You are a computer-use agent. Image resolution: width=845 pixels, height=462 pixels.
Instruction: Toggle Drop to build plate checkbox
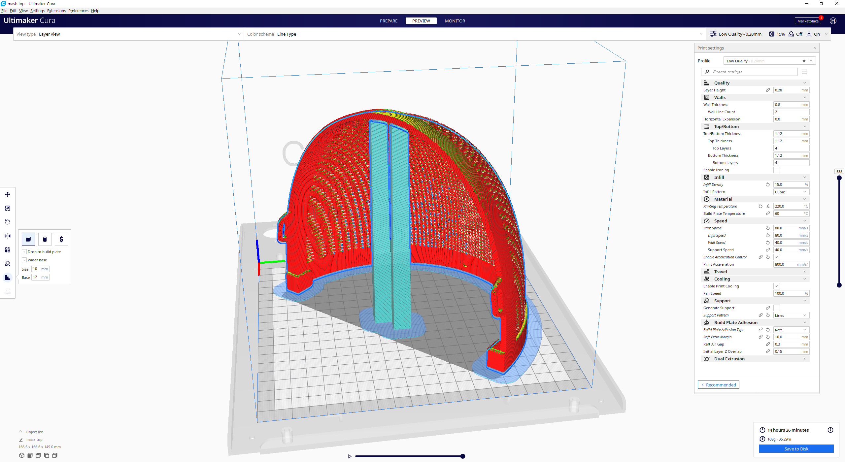[24, 252]
